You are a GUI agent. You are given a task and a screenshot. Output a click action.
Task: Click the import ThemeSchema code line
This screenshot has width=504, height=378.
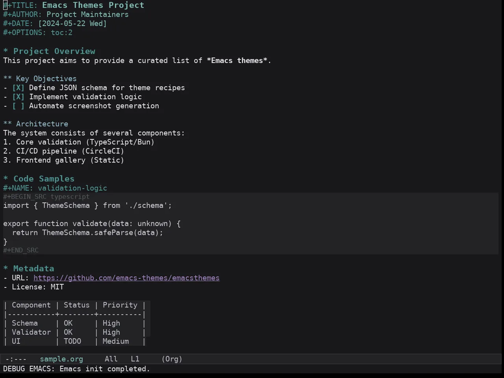(87, 206)
